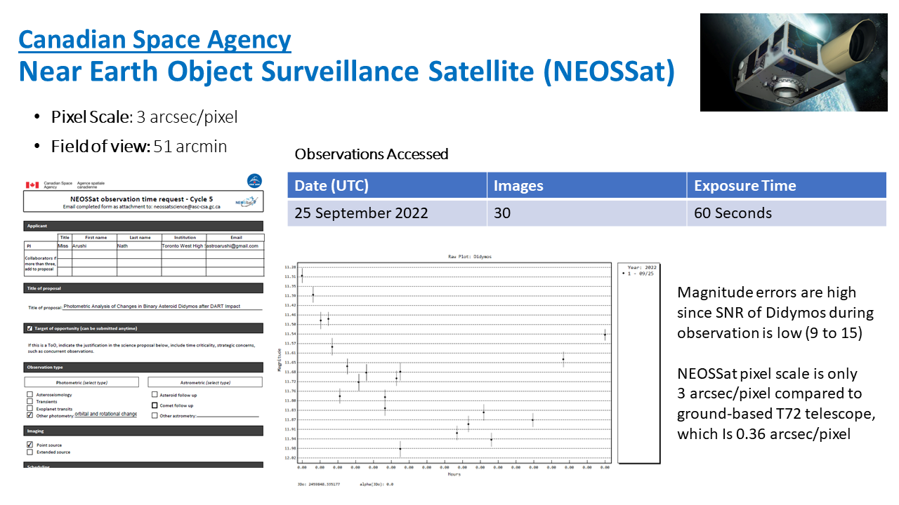Toggle the Target of opportunity checkbox

click(x=29, y=328)
